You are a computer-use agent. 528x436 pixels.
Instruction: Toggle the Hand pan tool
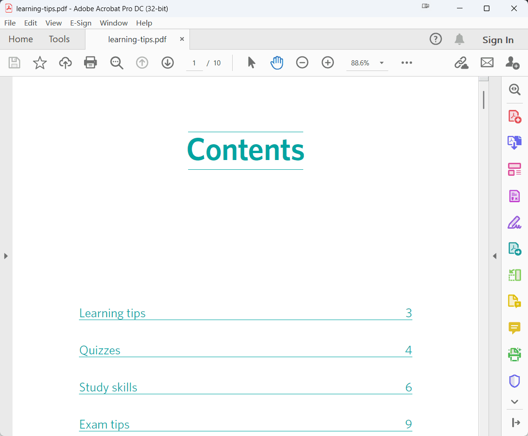pos(277,63)
